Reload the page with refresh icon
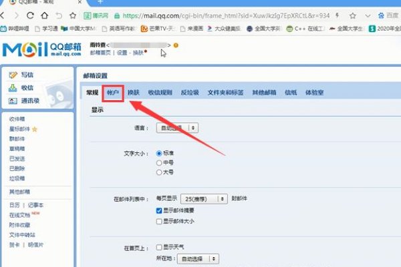The width and height of the screenshot is (401, 267). click(30, 15)
